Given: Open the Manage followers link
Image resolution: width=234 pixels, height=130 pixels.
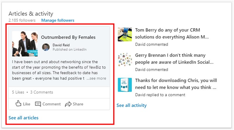Looking at the screenshot, I should (x=58, y=20).
